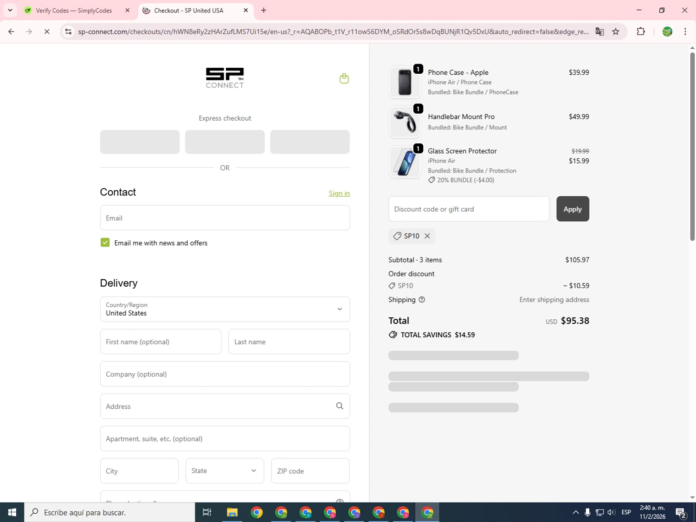Click the browser address bar URL
The image size is (696, 522).
click(333, 32)
